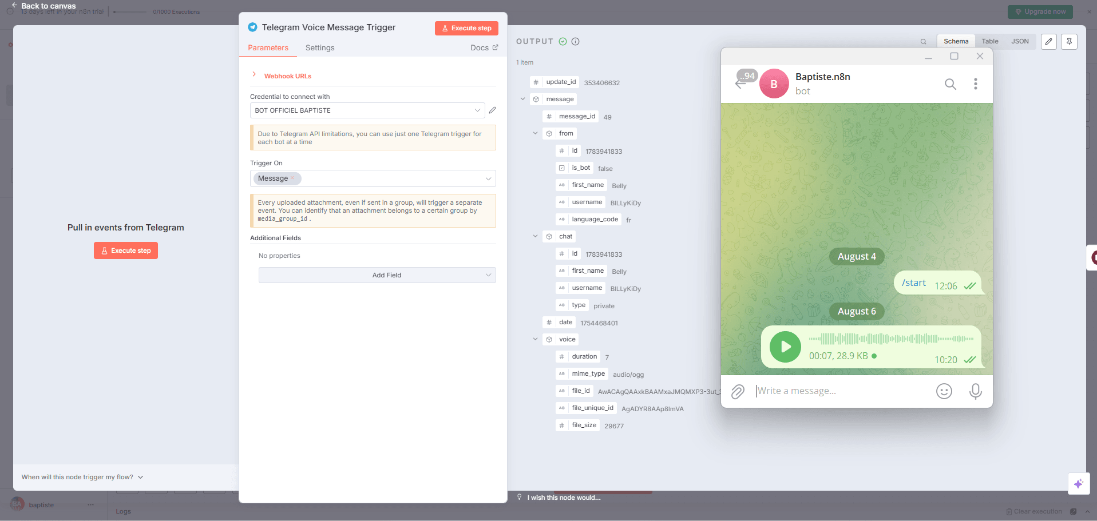Record a voice message with microphone icon
This screenshot has width=1097, height=521.
(x=976, y=391)
